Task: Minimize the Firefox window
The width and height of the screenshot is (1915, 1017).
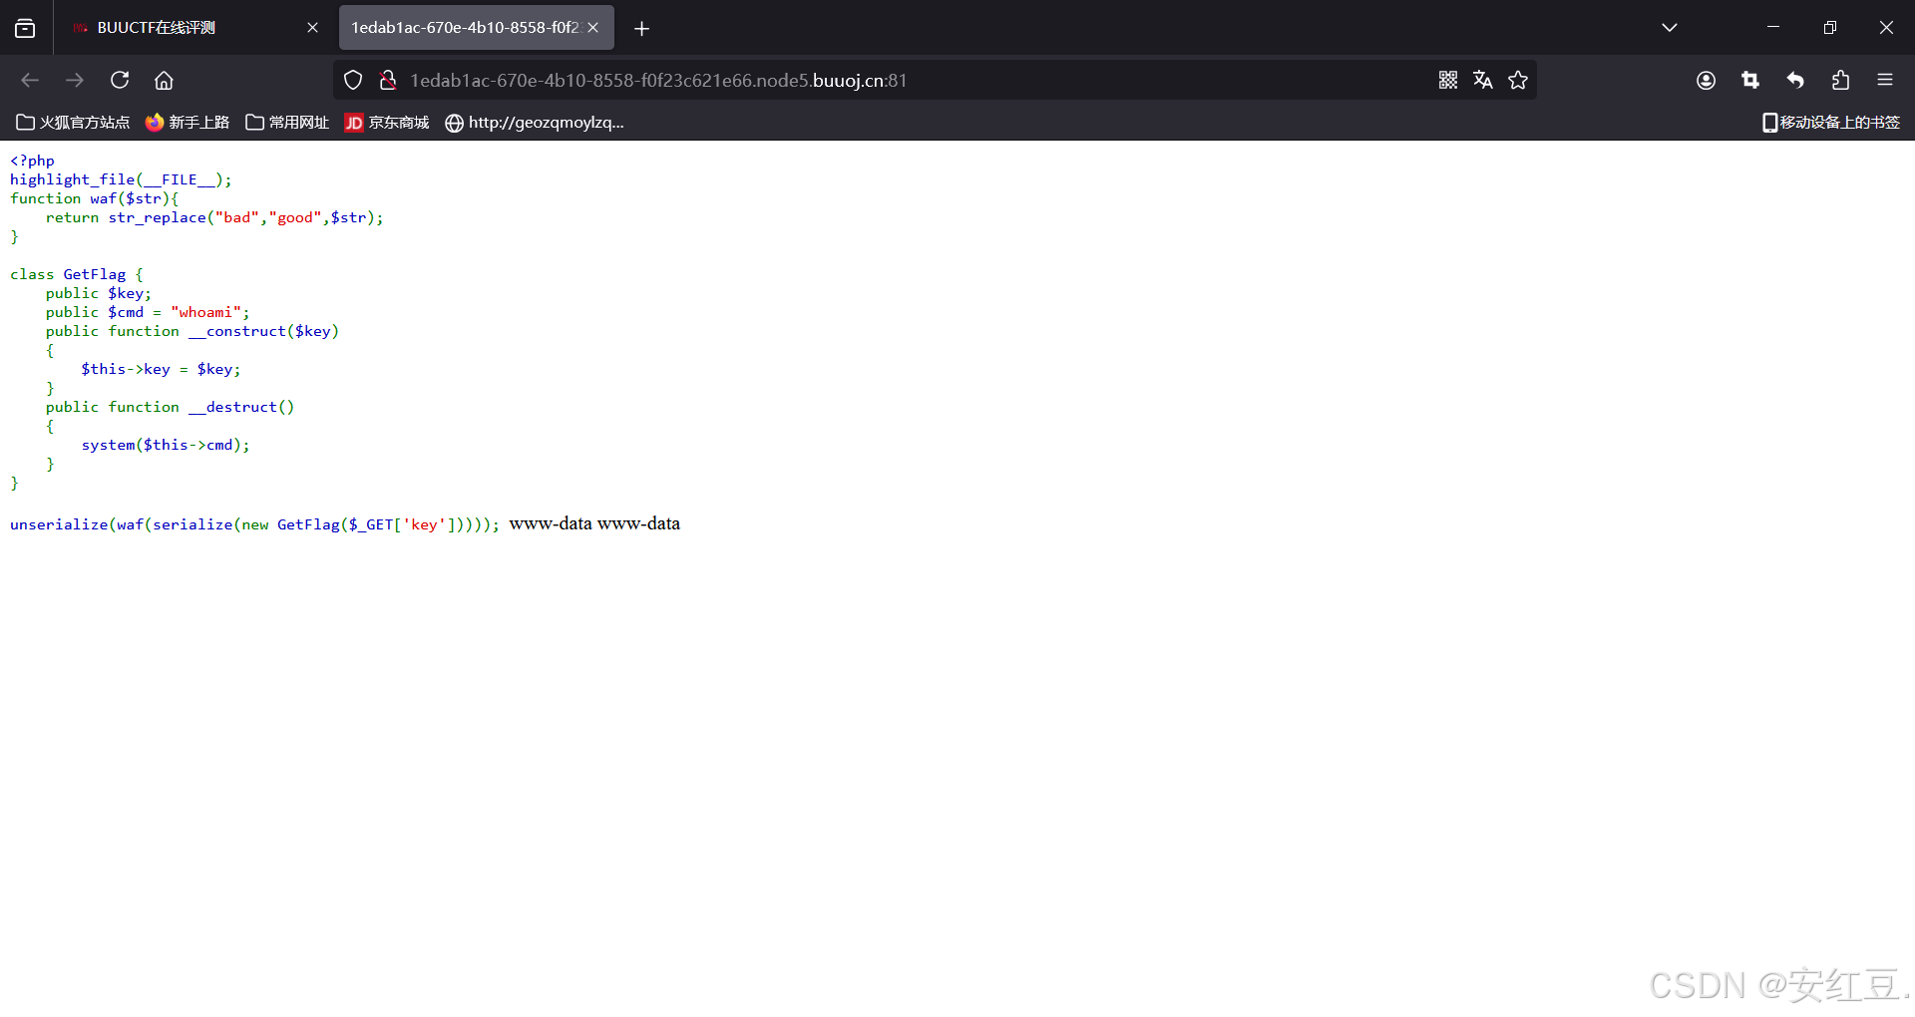Action: (1773, 27)
